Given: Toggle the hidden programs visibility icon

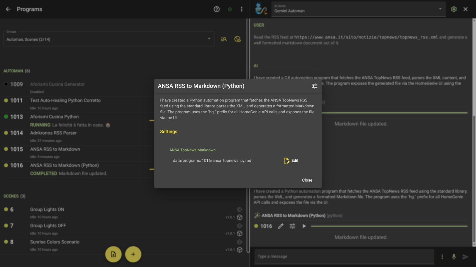Looking at the screenshot, I should pos(237,39).
